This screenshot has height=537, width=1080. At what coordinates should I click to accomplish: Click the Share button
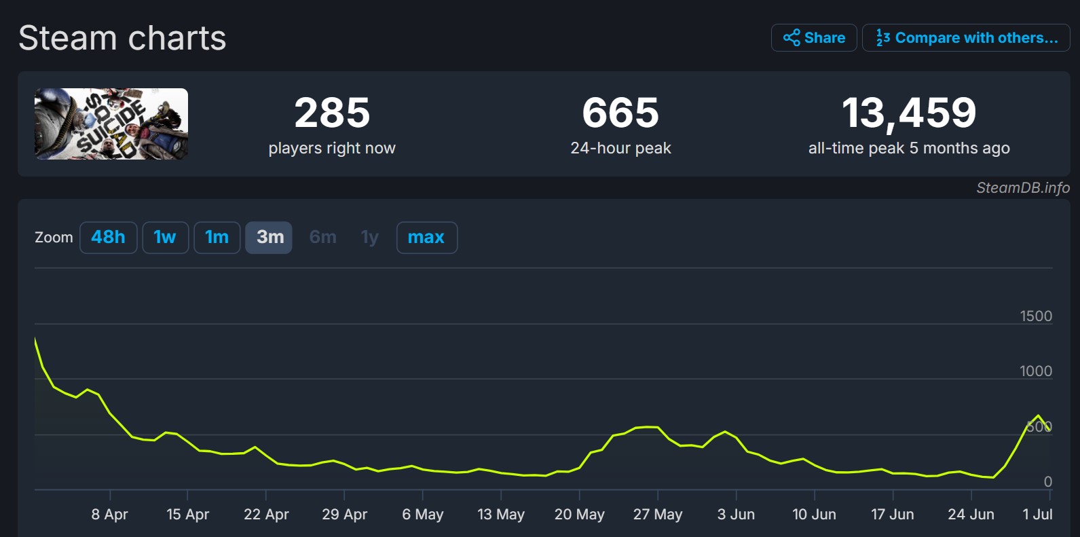[x=814, y=38]
